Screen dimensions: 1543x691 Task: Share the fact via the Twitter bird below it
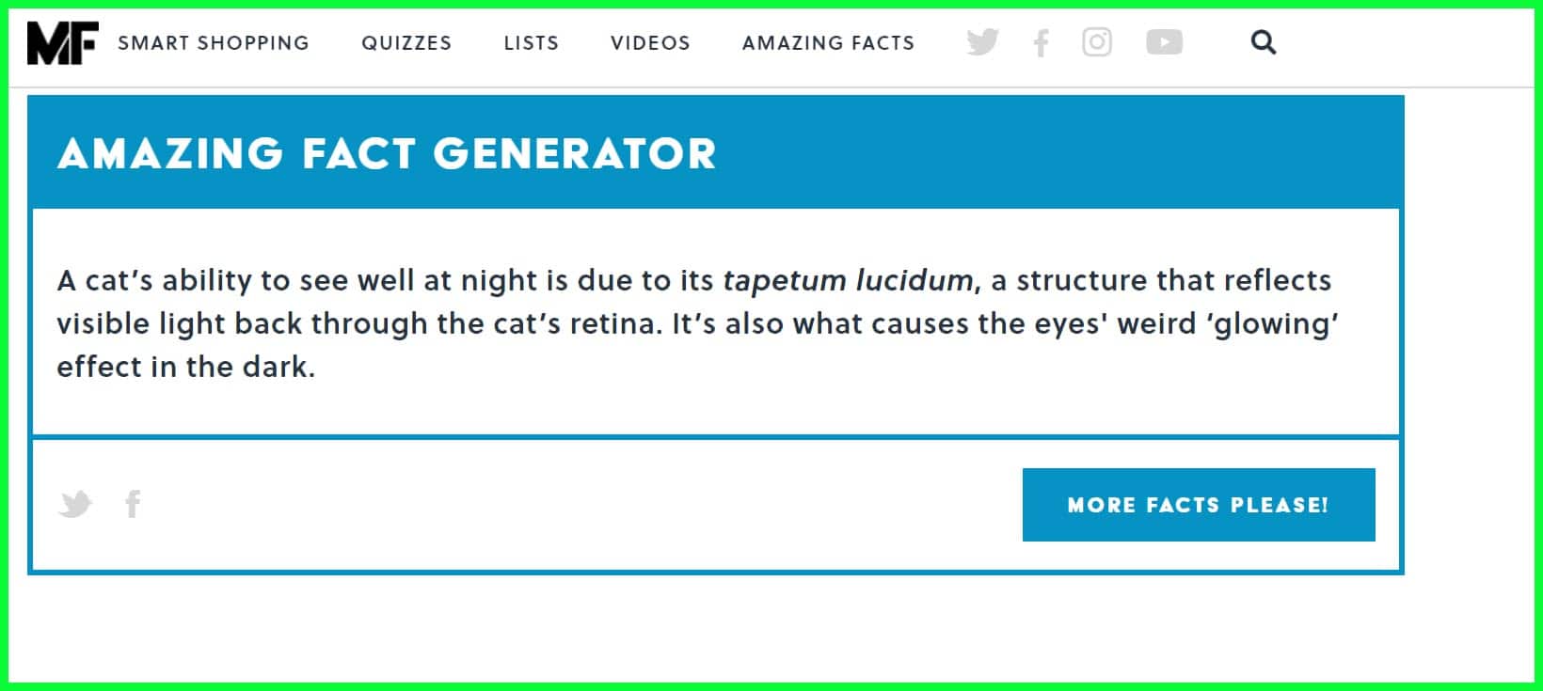tap(75, 504)
